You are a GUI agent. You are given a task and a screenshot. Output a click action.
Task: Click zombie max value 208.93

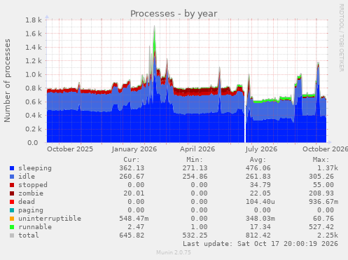coord(321,193)
